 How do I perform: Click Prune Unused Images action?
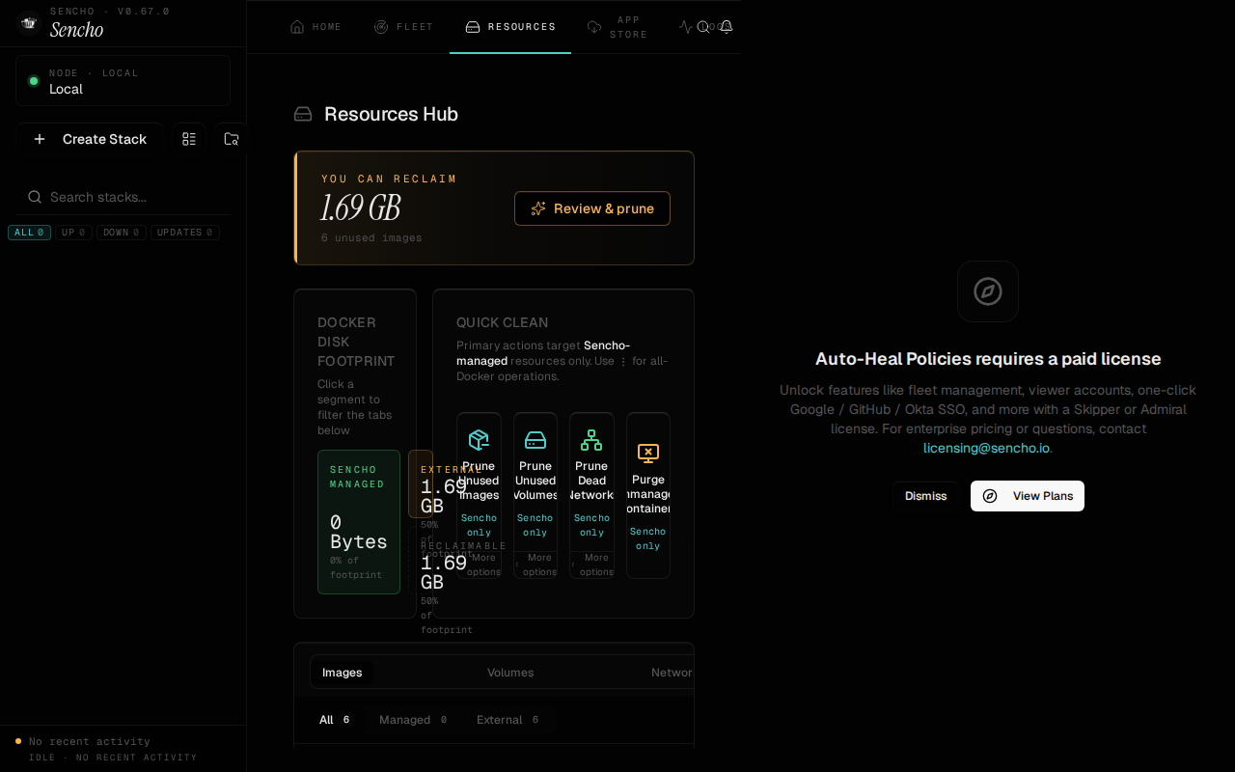[x=479, y=481]
